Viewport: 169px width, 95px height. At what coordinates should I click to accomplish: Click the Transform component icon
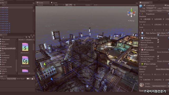click(142, 14)
